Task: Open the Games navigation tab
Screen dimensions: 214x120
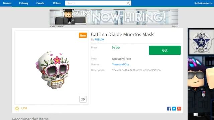Action: click(x=7, y=3)
